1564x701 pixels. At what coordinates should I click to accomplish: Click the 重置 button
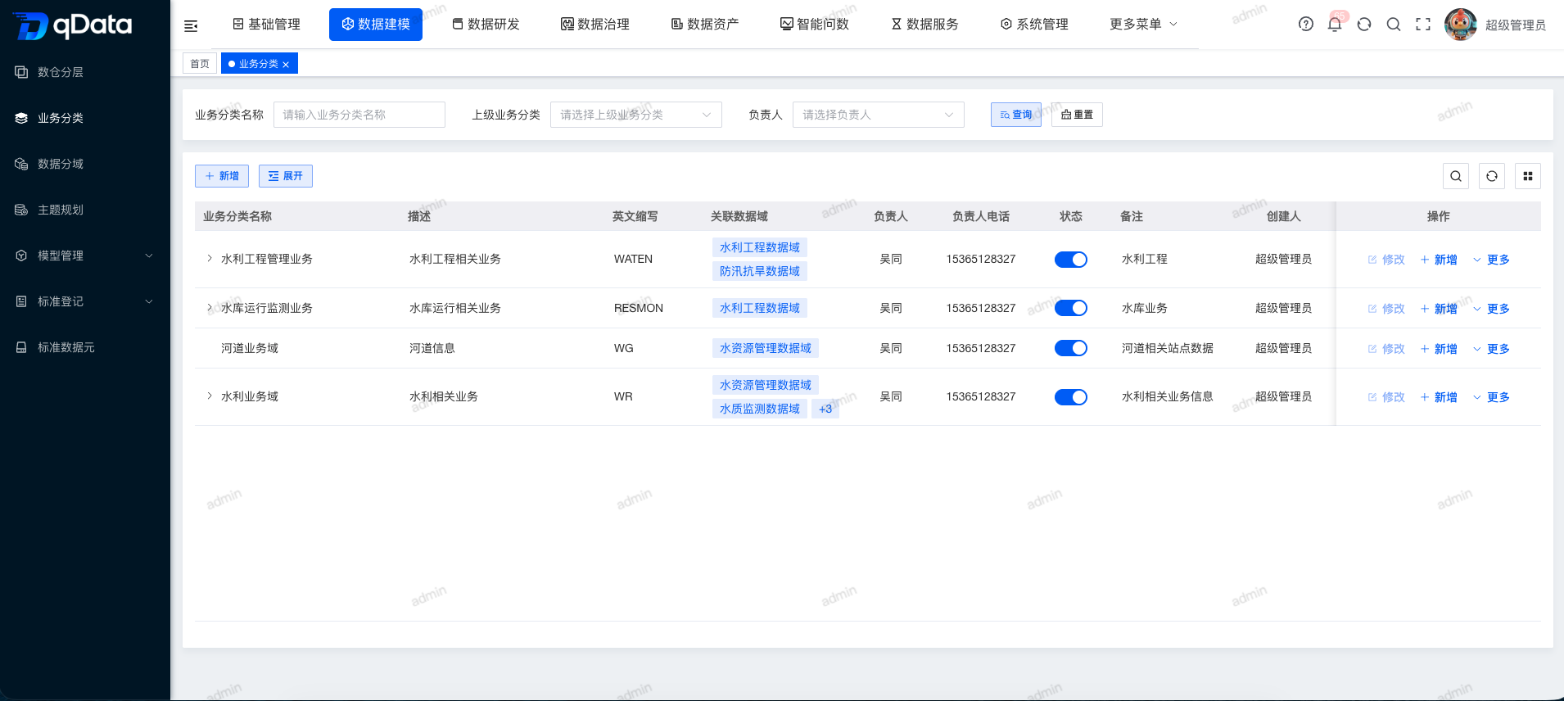(1077, 115)
